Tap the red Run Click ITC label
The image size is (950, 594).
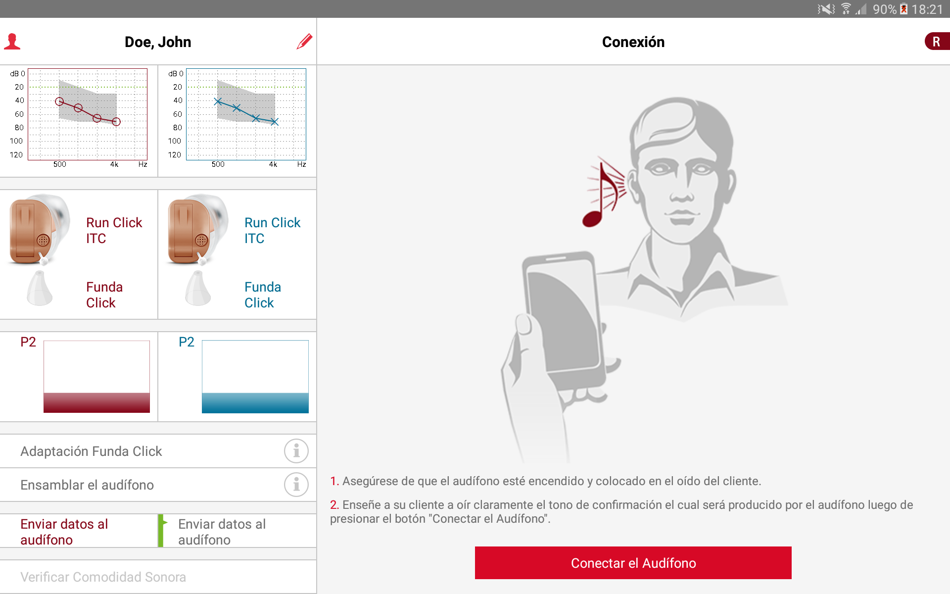[114, 230]
